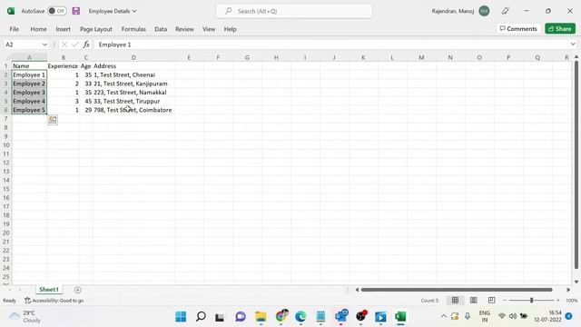This screenshot has height=327, width=581.
Task: Open the Page Layout tab
Action: tap(96, 29)
